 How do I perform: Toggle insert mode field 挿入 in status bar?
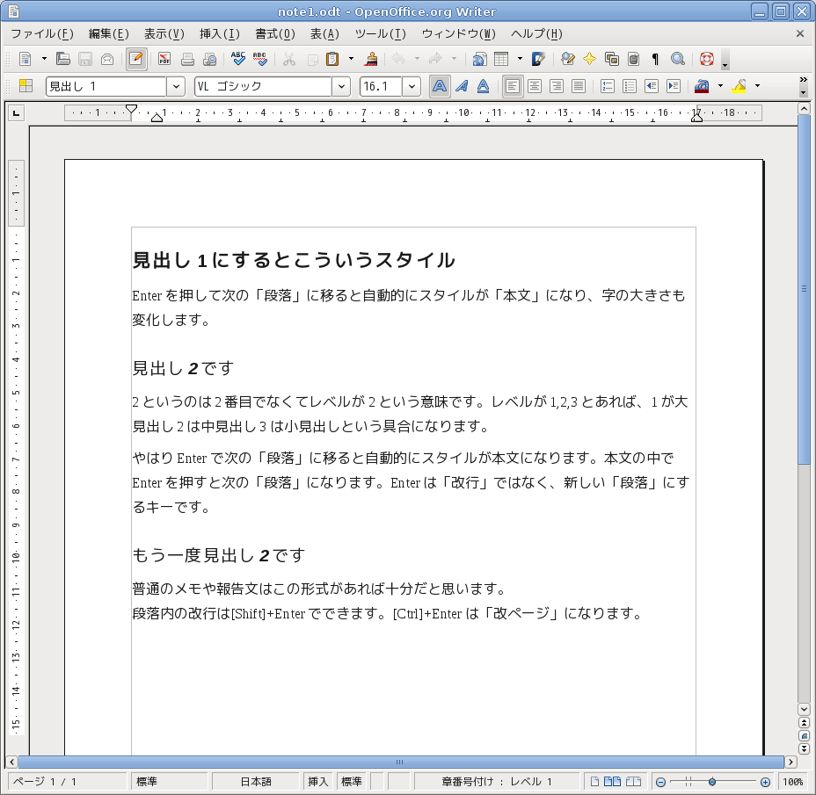[317, 781]
